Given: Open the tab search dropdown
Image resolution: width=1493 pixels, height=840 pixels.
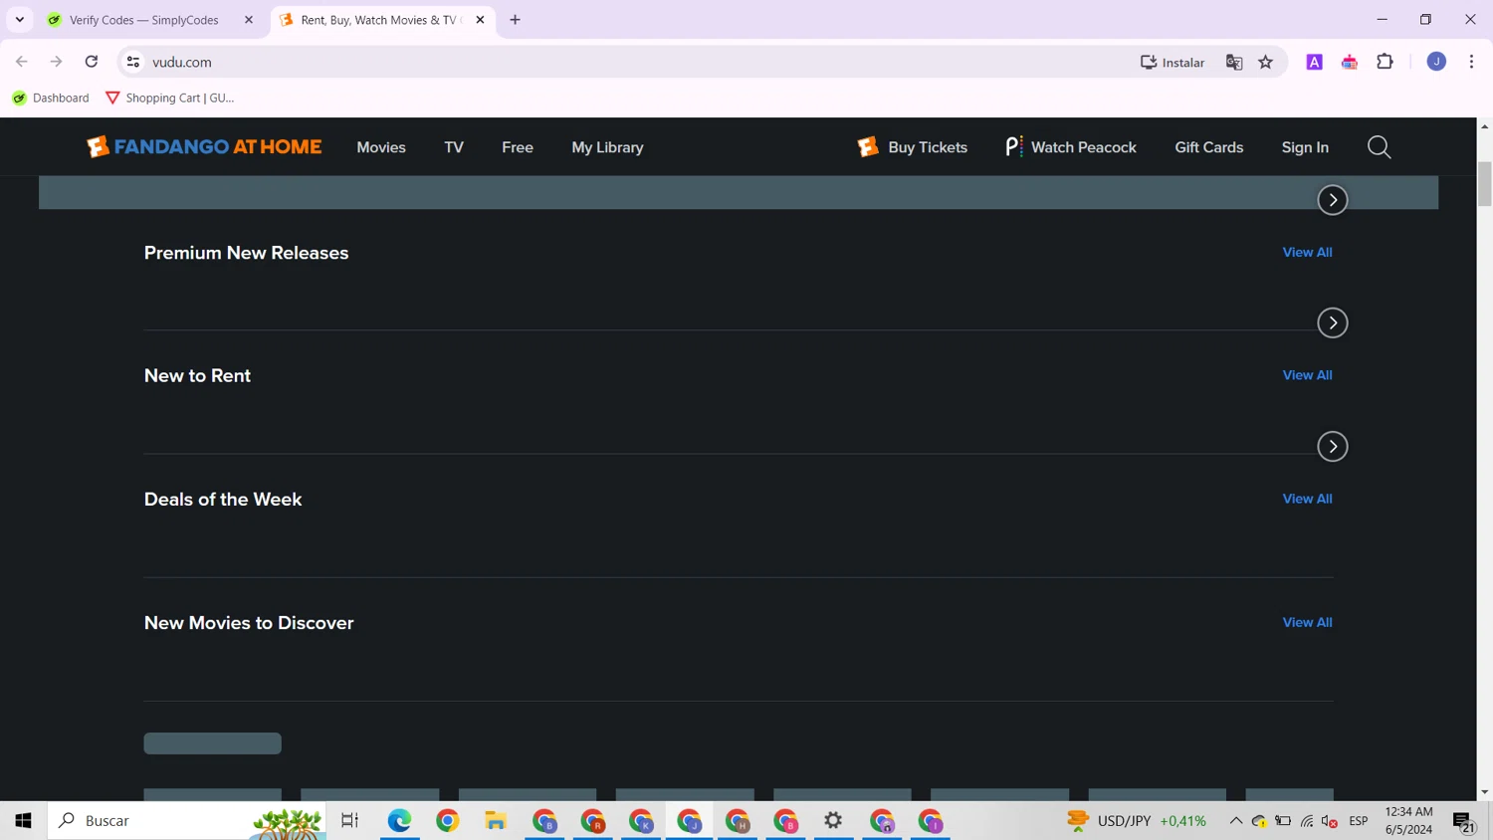Looking at the screenshot, I should pyautogui.click(x=19, y=20).
